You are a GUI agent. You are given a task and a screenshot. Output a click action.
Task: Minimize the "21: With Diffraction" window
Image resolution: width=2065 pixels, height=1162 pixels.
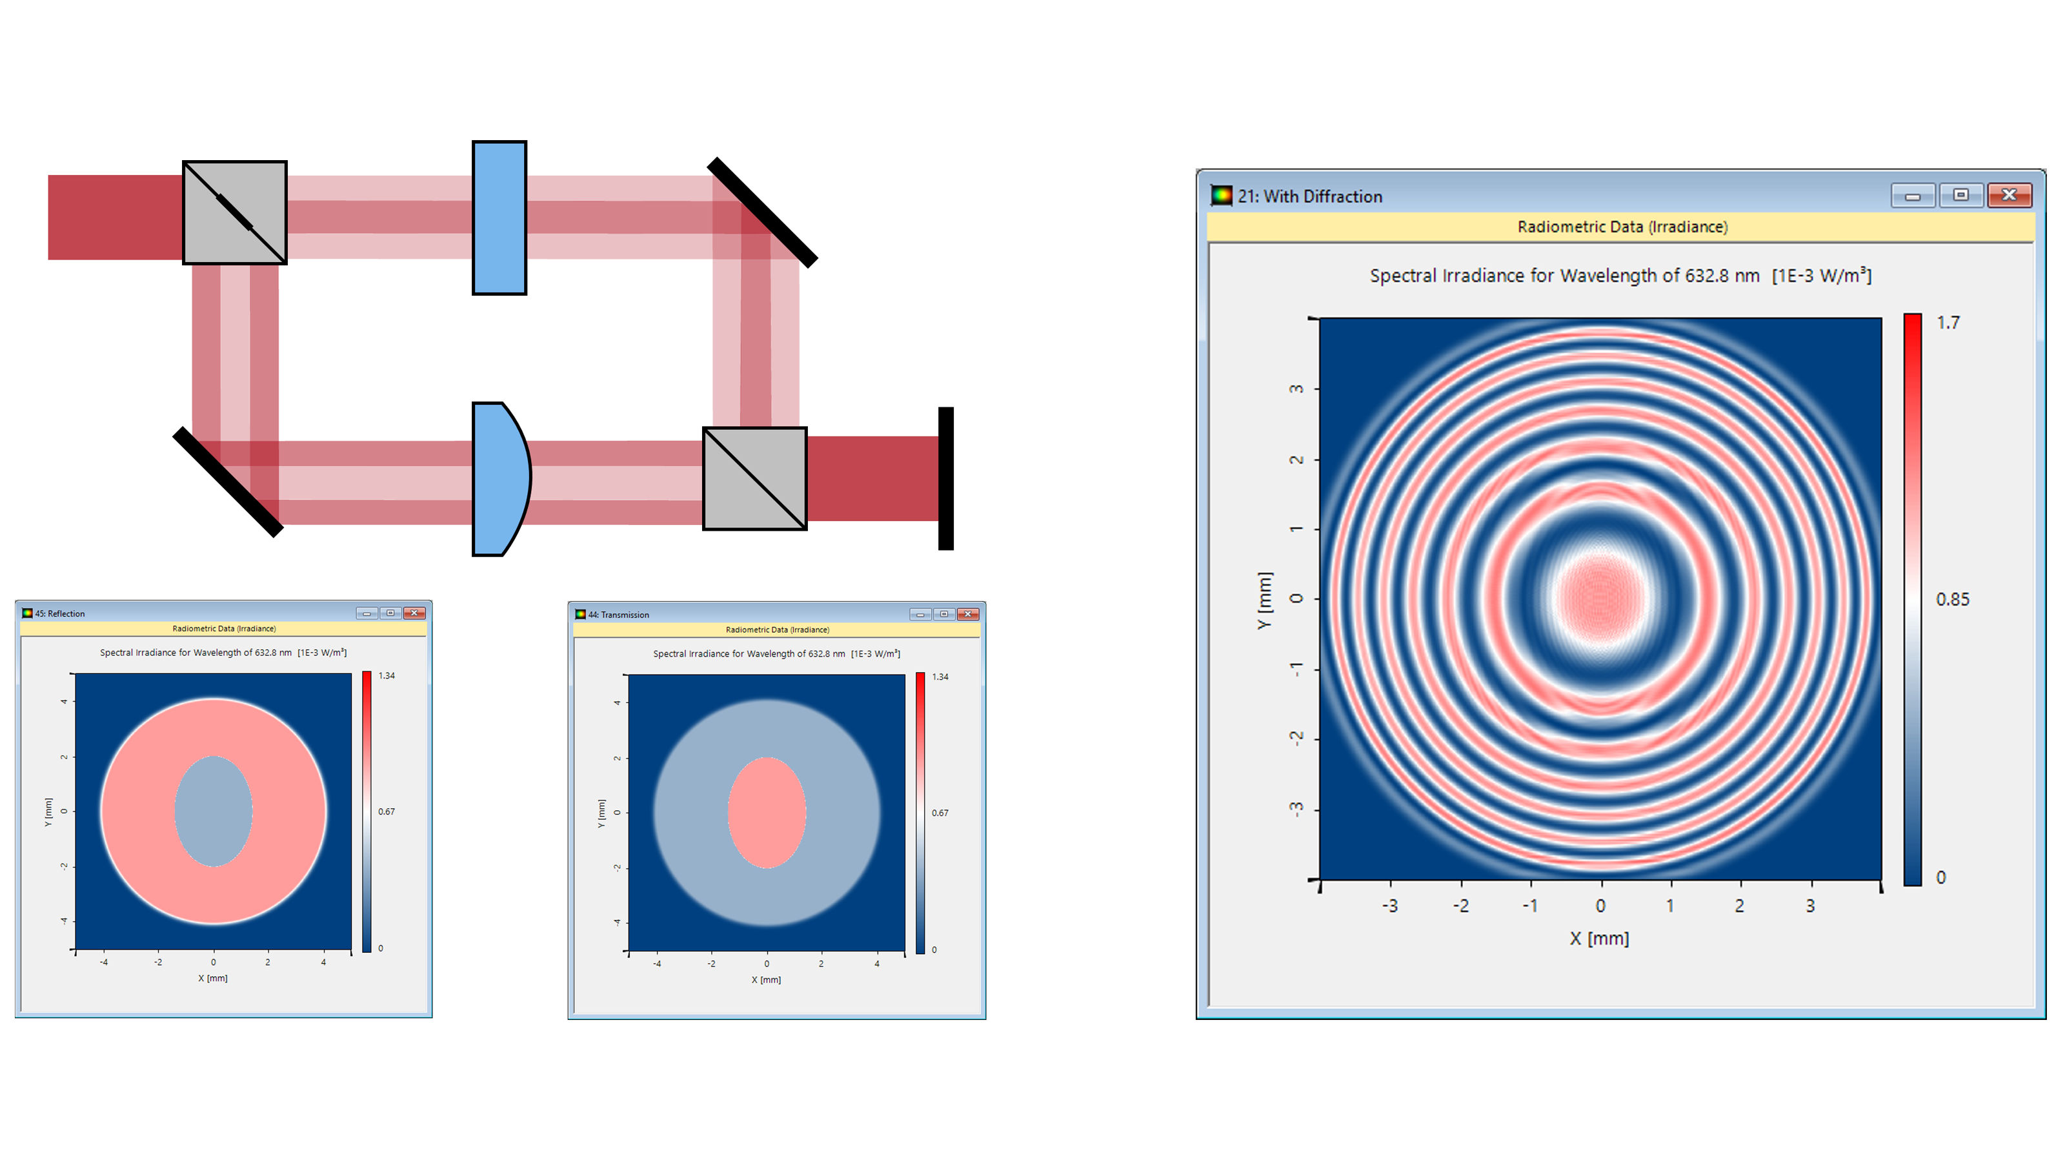1913,195
